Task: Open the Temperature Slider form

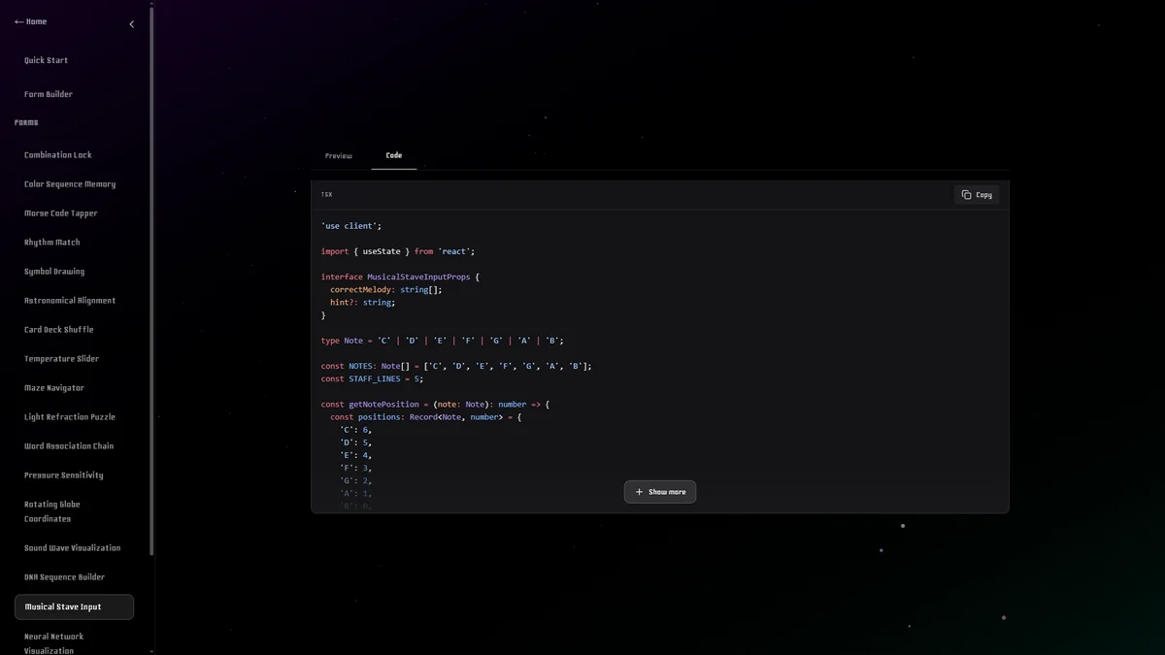Action: tap(62, 359)
